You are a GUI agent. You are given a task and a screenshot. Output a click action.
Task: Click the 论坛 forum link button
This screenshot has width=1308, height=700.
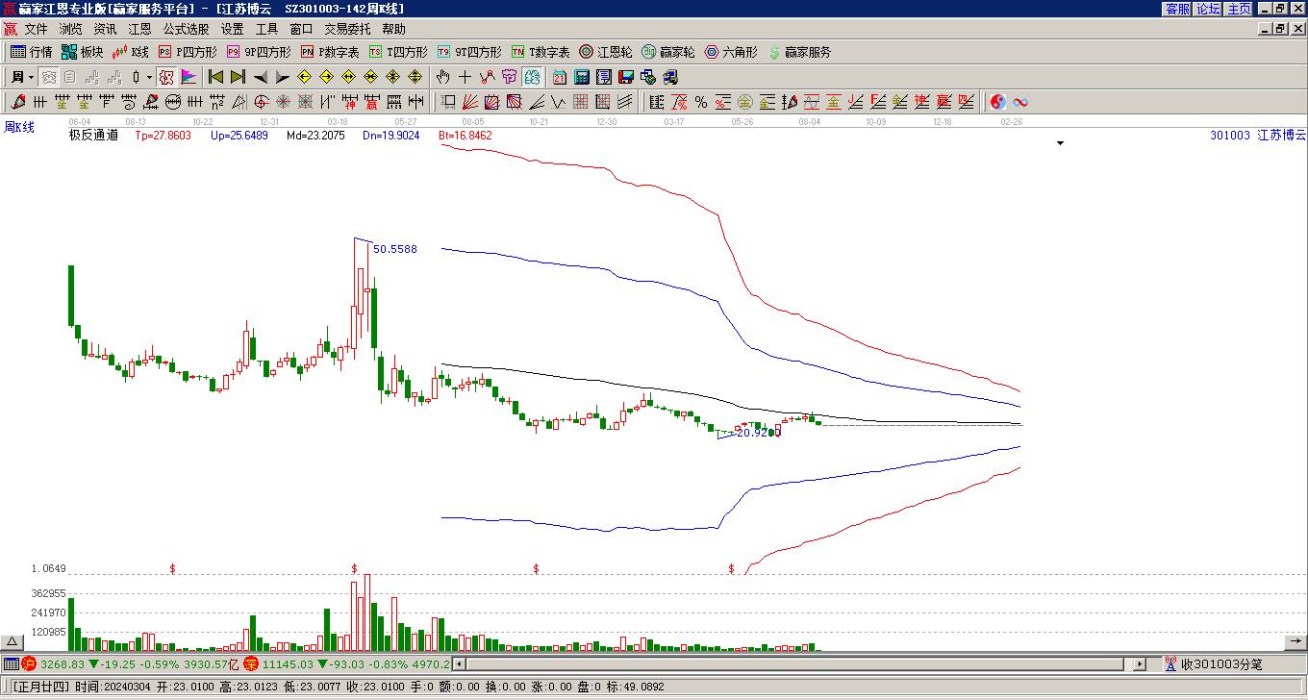(1208, 9)
